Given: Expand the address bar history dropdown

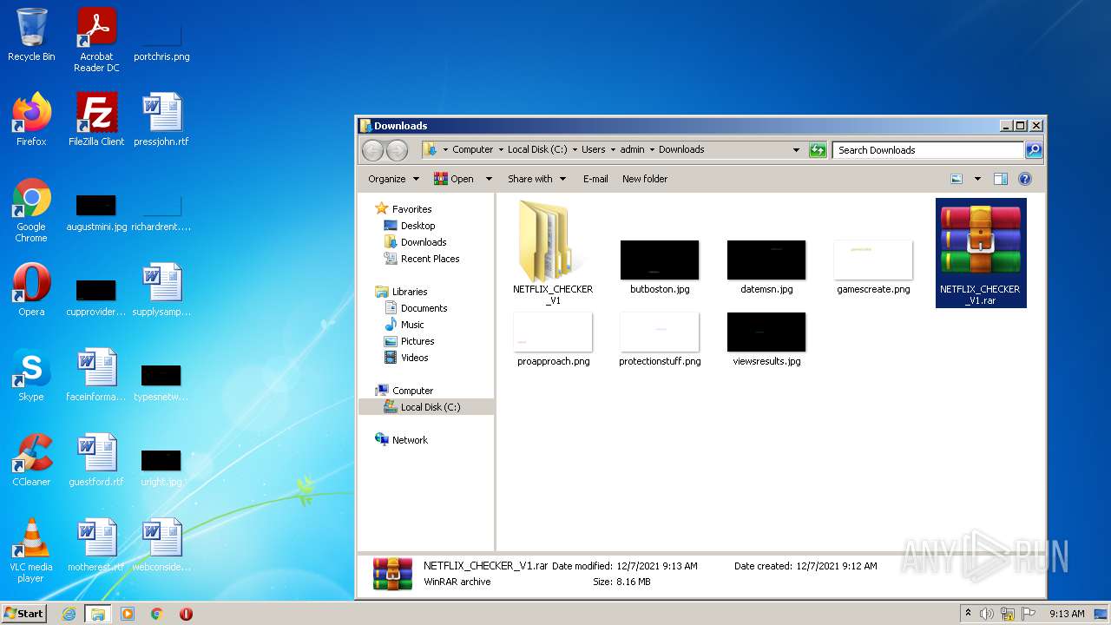Looking at the screenshot, I should point(796,150).
